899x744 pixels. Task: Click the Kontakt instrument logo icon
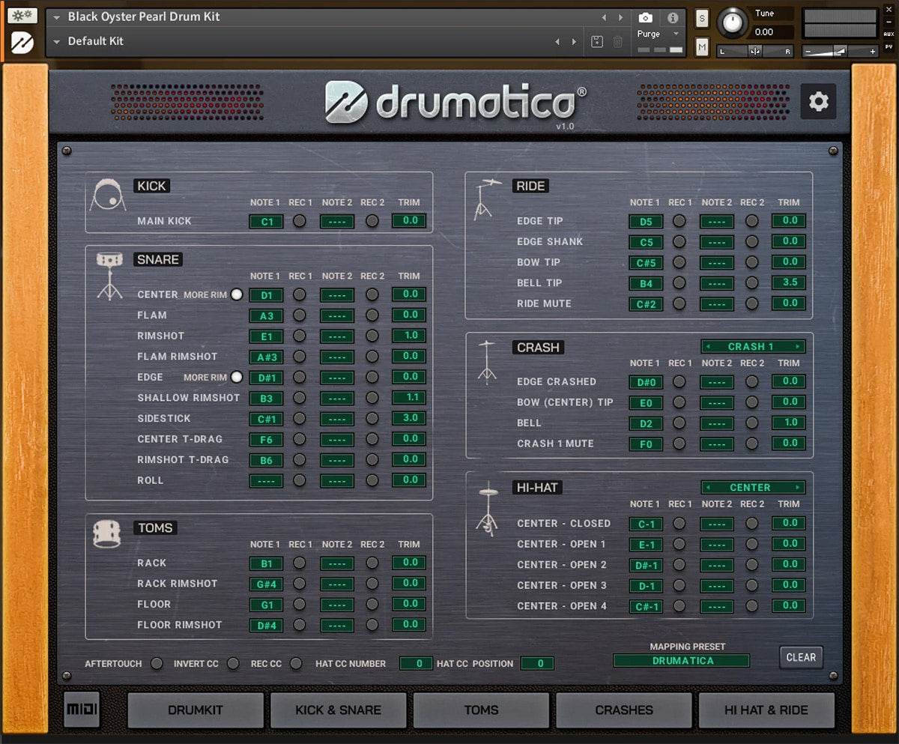click(22, 42)
